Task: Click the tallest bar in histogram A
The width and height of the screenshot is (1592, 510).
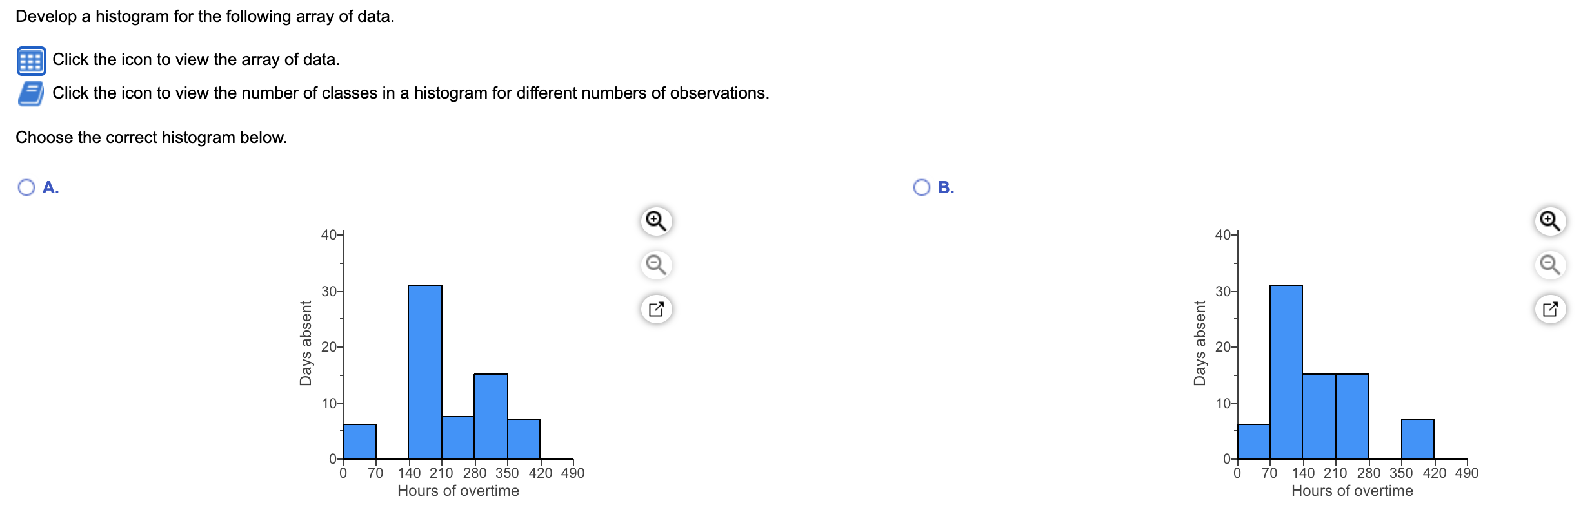Action: (424, 373)
